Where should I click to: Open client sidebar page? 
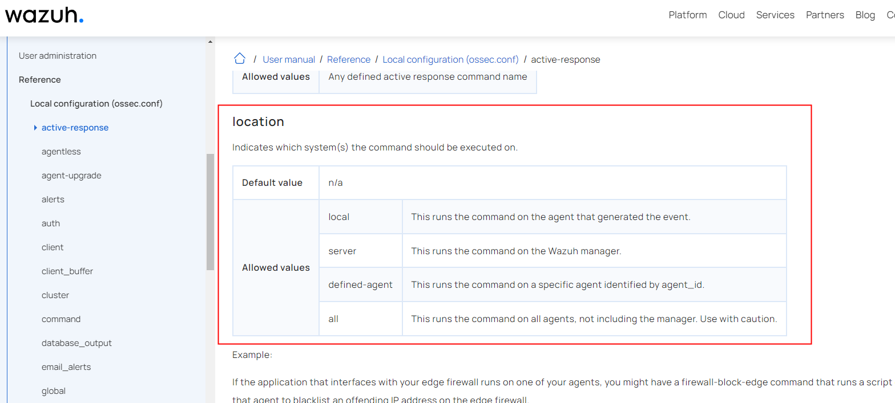pos(53,247)
